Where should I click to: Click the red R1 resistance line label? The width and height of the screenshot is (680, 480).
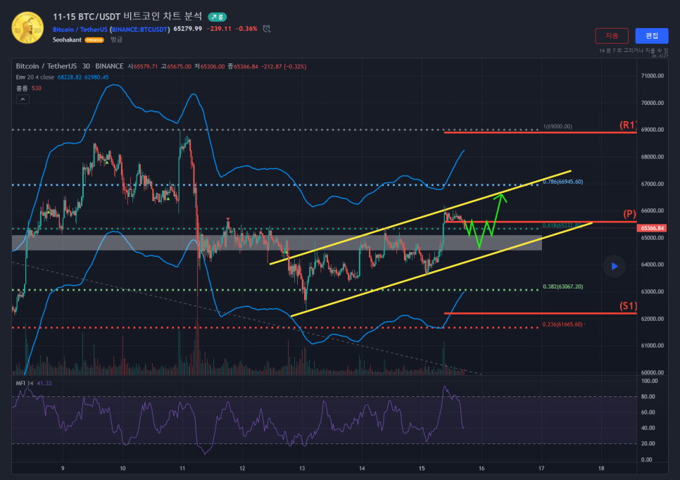(x=628, y=125)
